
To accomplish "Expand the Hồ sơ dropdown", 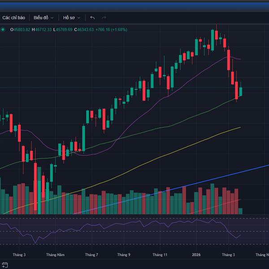I will coord(71,17).
